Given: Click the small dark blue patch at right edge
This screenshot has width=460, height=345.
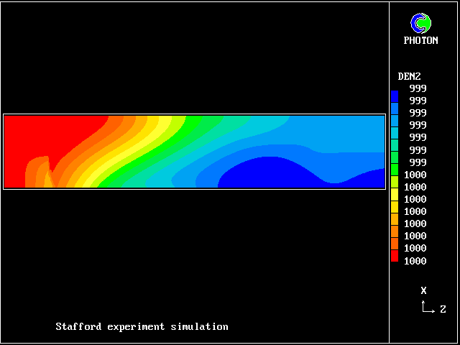Looking at the screenshot, I should (x=375, y=180).
